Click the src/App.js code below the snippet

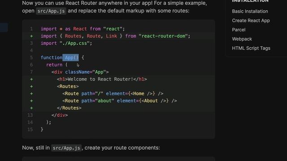pyautogui.click(x=66, y=148)
